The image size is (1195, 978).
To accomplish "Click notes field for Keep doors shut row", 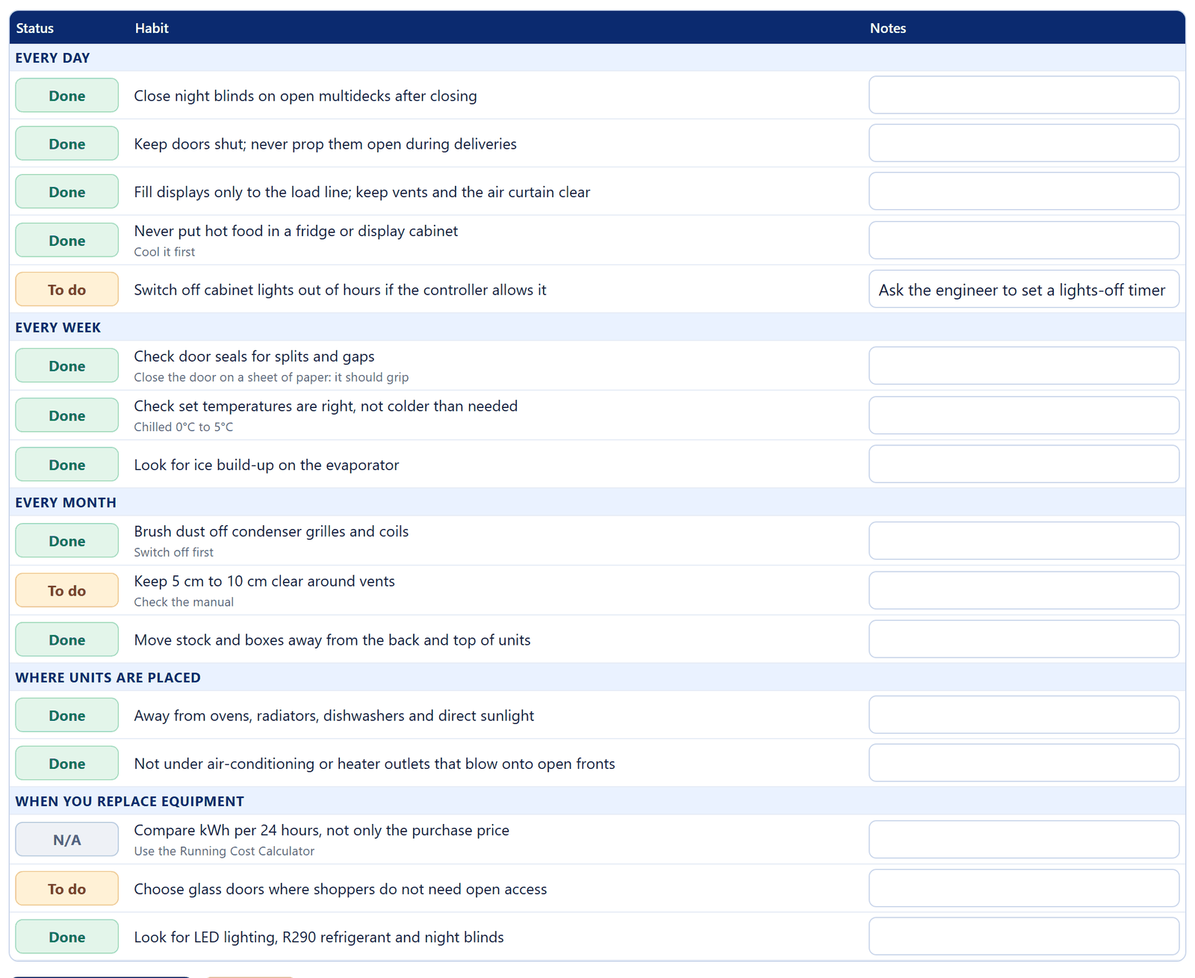I will 1024,143.
